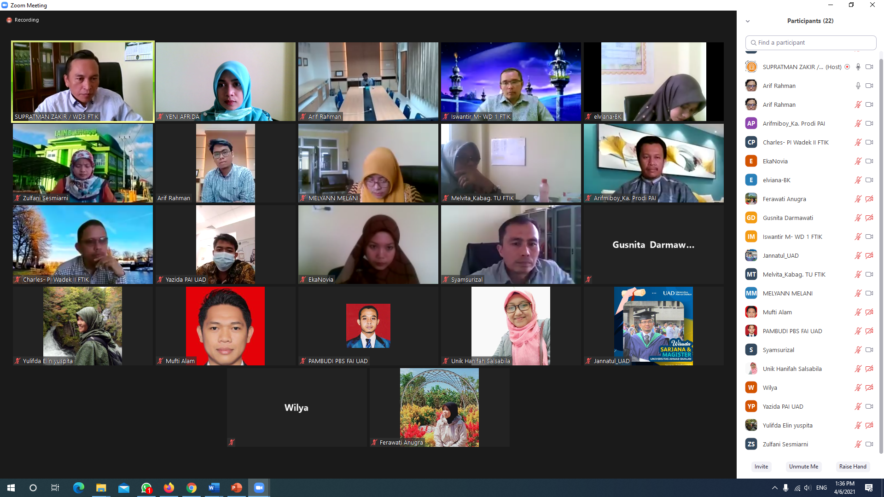Select the Gusnita Darmaw... blank tile
Viewport: 884px width, 497px height.
pos(654,244)
